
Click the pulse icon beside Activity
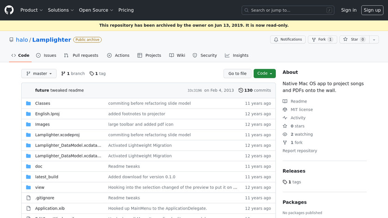pos(285,118)
